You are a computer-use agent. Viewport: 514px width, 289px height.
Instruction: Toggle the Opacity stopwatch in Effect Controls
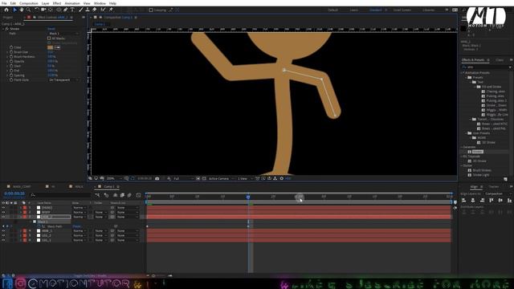11,61
